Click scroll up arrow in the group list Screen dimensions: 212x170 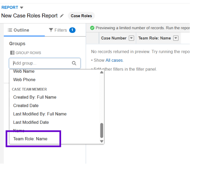click(x=102, y=72)
